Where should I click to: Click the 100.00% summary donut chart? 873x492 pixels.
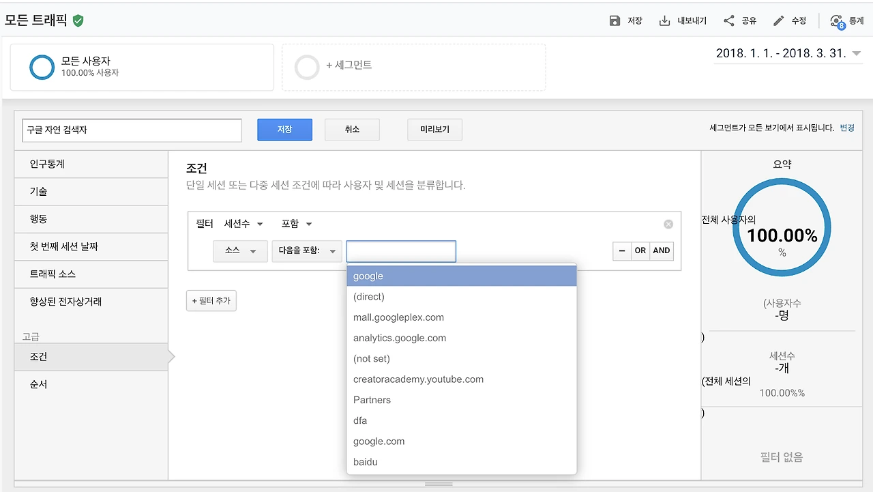(x=782, y=229)
